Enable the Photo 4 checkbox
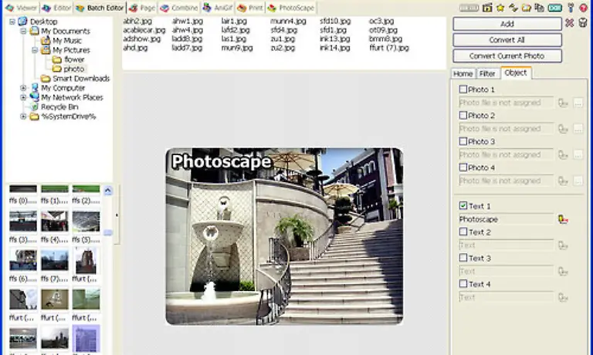This screenshot has height=355, width=593. pos(463,167)
